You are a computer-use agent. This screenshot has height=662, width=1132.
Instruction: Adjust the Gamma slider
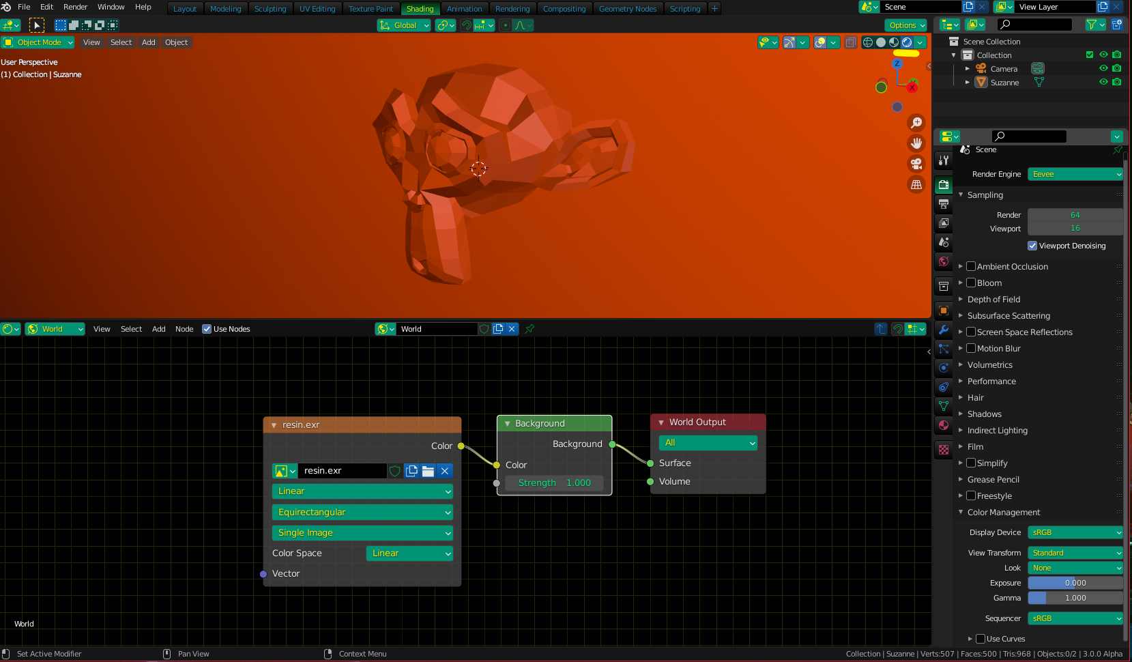(1075, 598)
